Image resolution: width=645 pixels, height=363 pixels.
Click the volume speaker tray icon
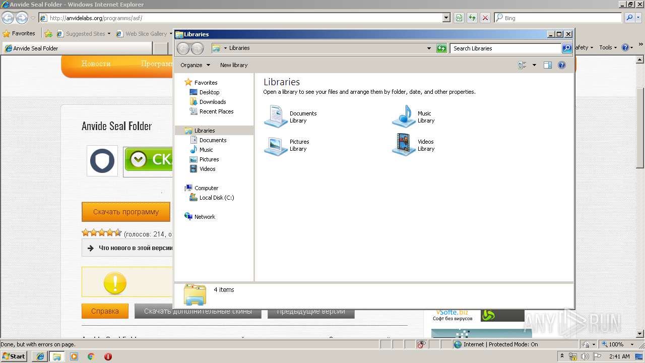point(585,356)
